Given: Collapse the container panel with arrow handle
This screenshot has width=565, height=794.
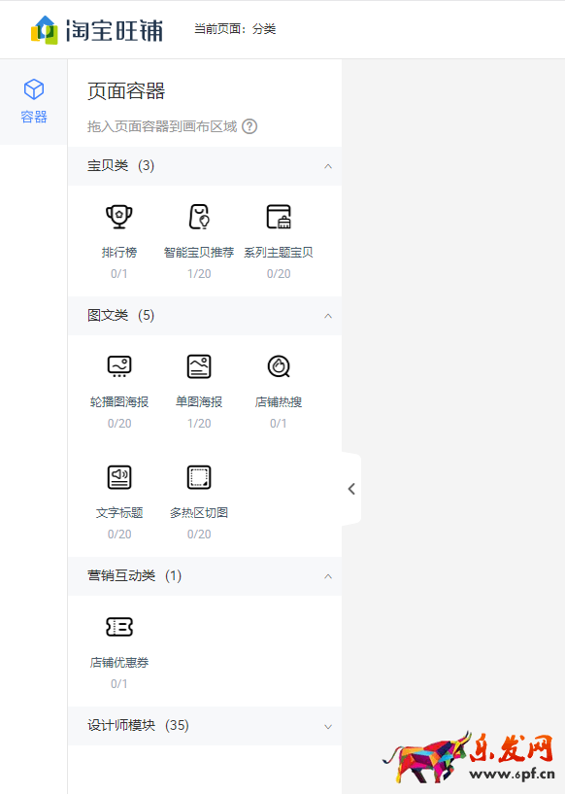Looking at the screenshot, I should [351, 489].
